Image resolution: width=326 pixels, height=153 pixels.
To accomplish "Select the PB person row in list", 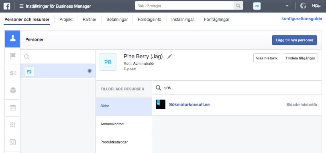I will pos(58,71).
